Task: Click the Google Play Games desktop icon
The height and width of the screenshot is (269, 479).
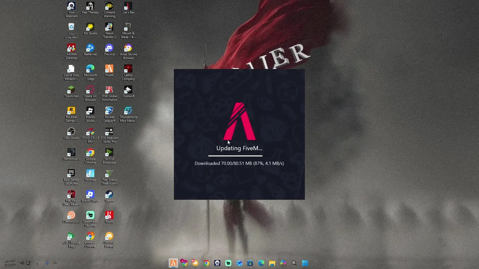Action: pyautogui.click(x=71, y=240)
